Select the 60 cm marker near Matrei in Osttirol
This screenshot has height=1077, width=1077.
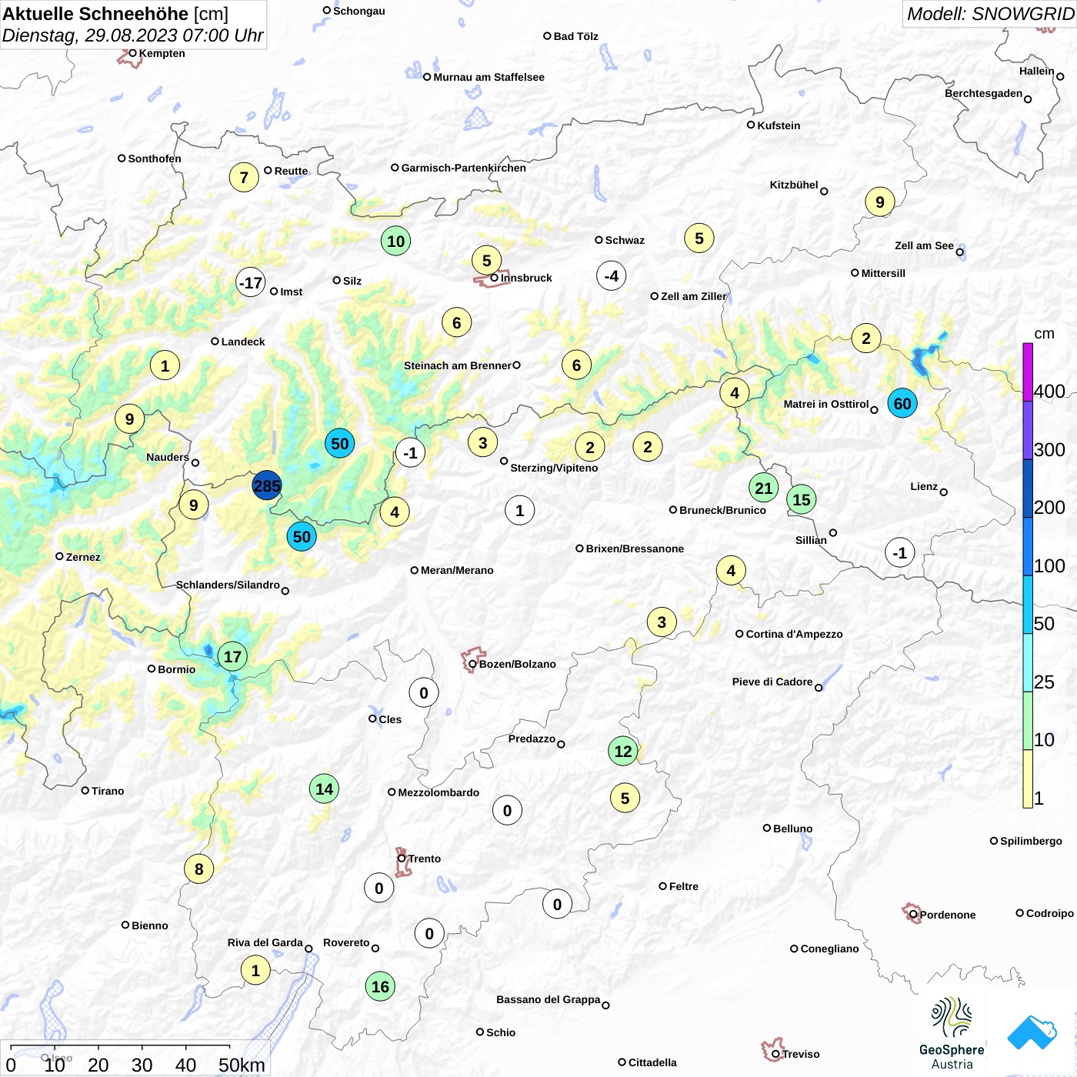(902, 403)
